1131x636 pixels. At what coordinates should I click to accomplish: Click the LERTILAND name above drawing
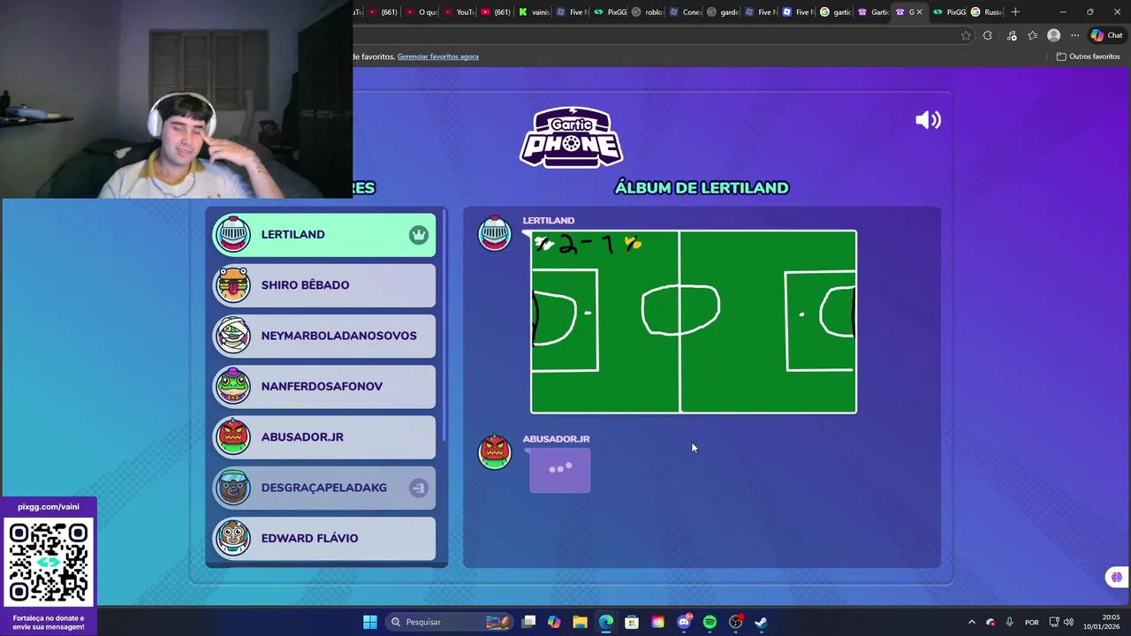[548, 221]
